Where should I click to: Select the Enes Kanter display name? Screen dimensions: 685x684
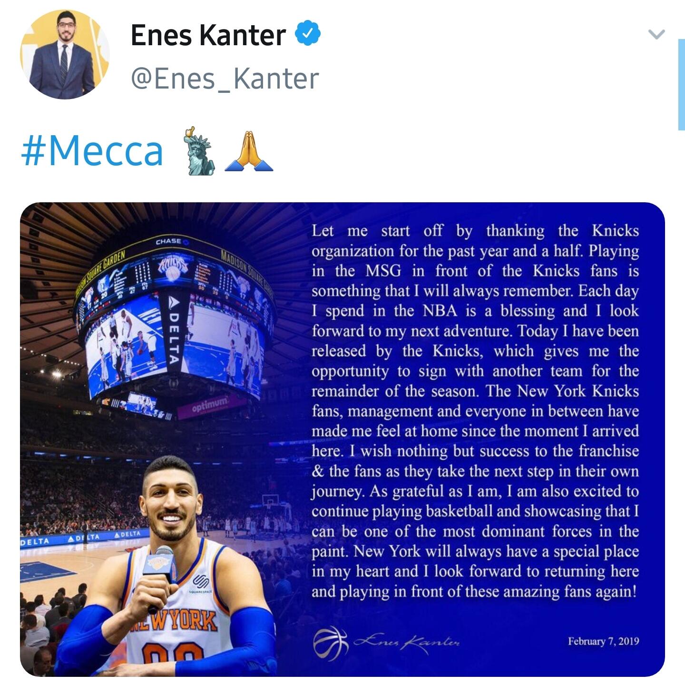pos(208,35)
